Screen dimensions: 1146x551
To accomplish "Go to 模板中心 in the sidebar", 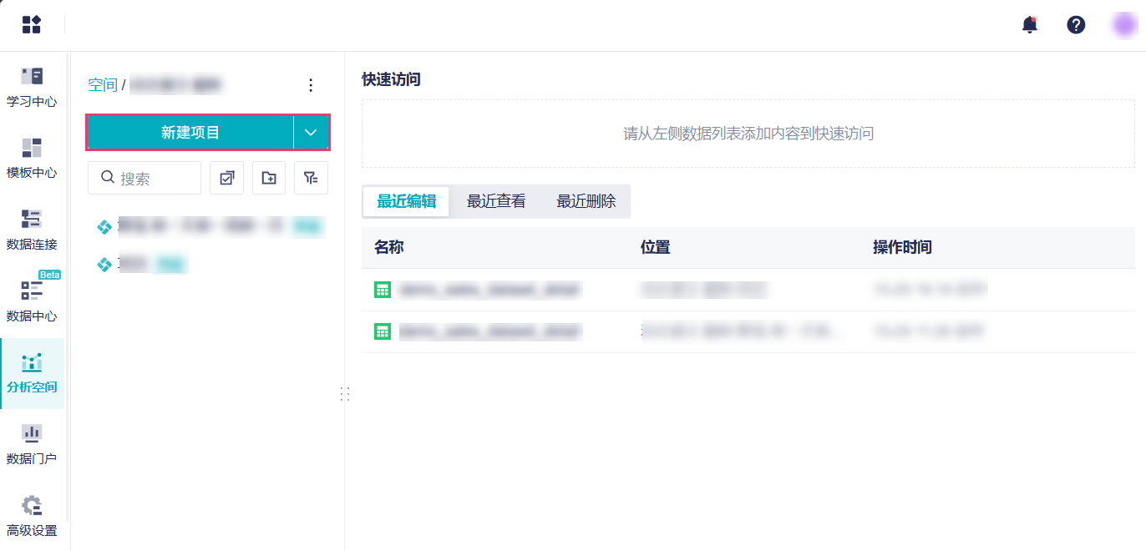I will pyautogui.click(x=32, y=159).
